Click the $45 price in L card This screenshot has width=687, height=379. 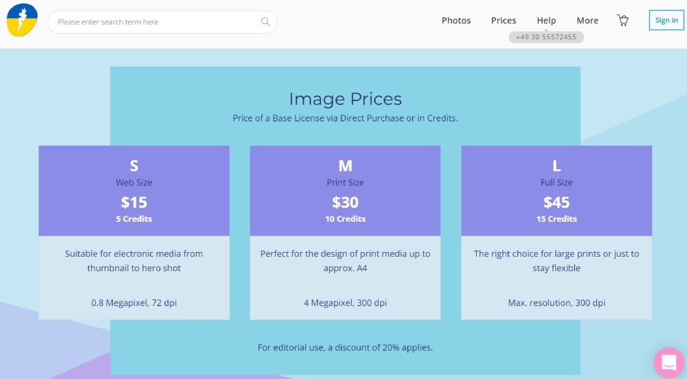coord(556,203)
